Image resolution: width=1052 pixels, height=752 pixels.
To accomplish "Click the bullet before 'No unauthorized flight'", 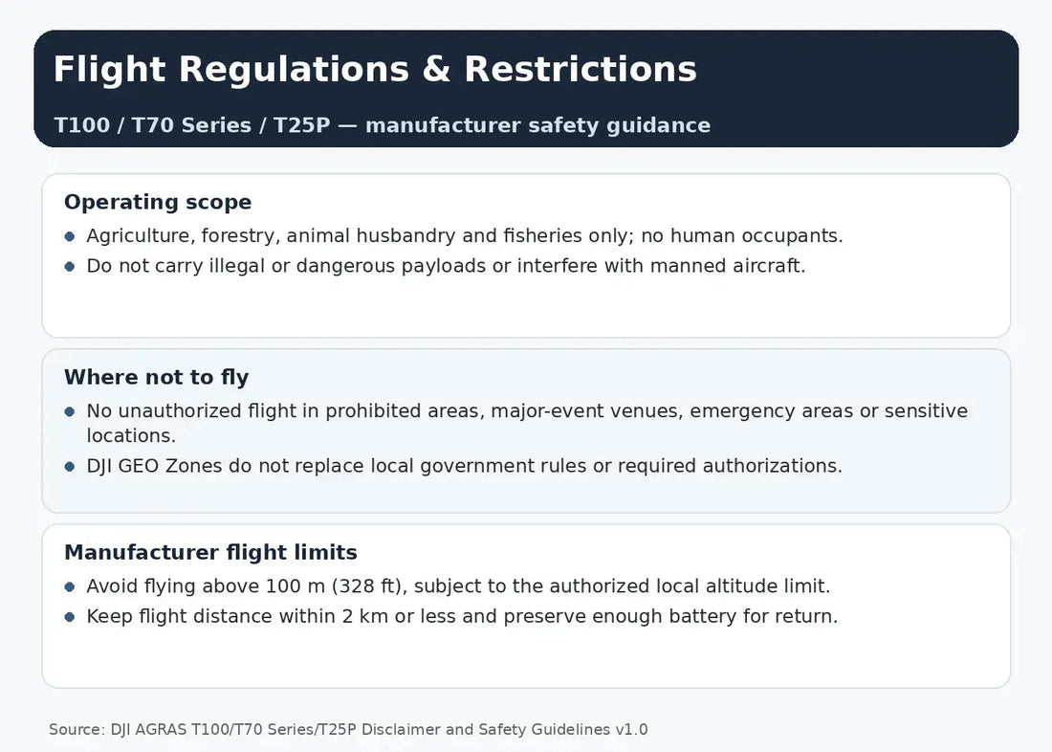I will pos(70,411).
